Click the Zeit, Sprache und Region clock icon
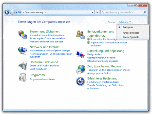The image size is (152, 115). pyautogui.click(x=81, y=69)
